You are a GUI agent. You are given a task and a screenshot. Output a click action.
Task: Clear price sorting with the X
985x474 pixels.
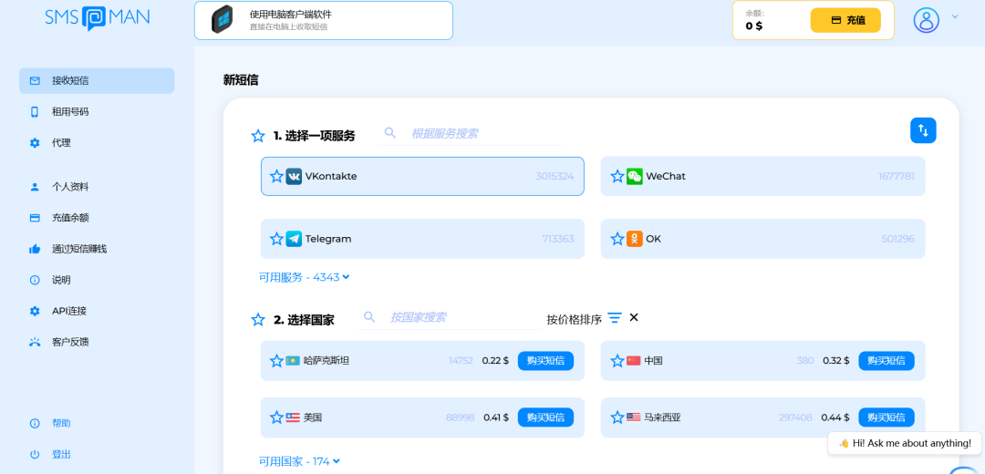(x=634, y=317)
